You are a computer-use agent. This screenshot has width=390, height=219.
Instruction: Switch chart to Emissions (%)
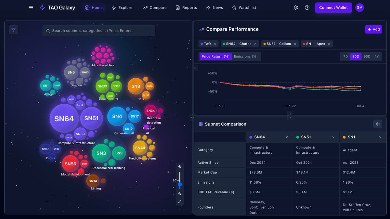click(x=246, y=57)
